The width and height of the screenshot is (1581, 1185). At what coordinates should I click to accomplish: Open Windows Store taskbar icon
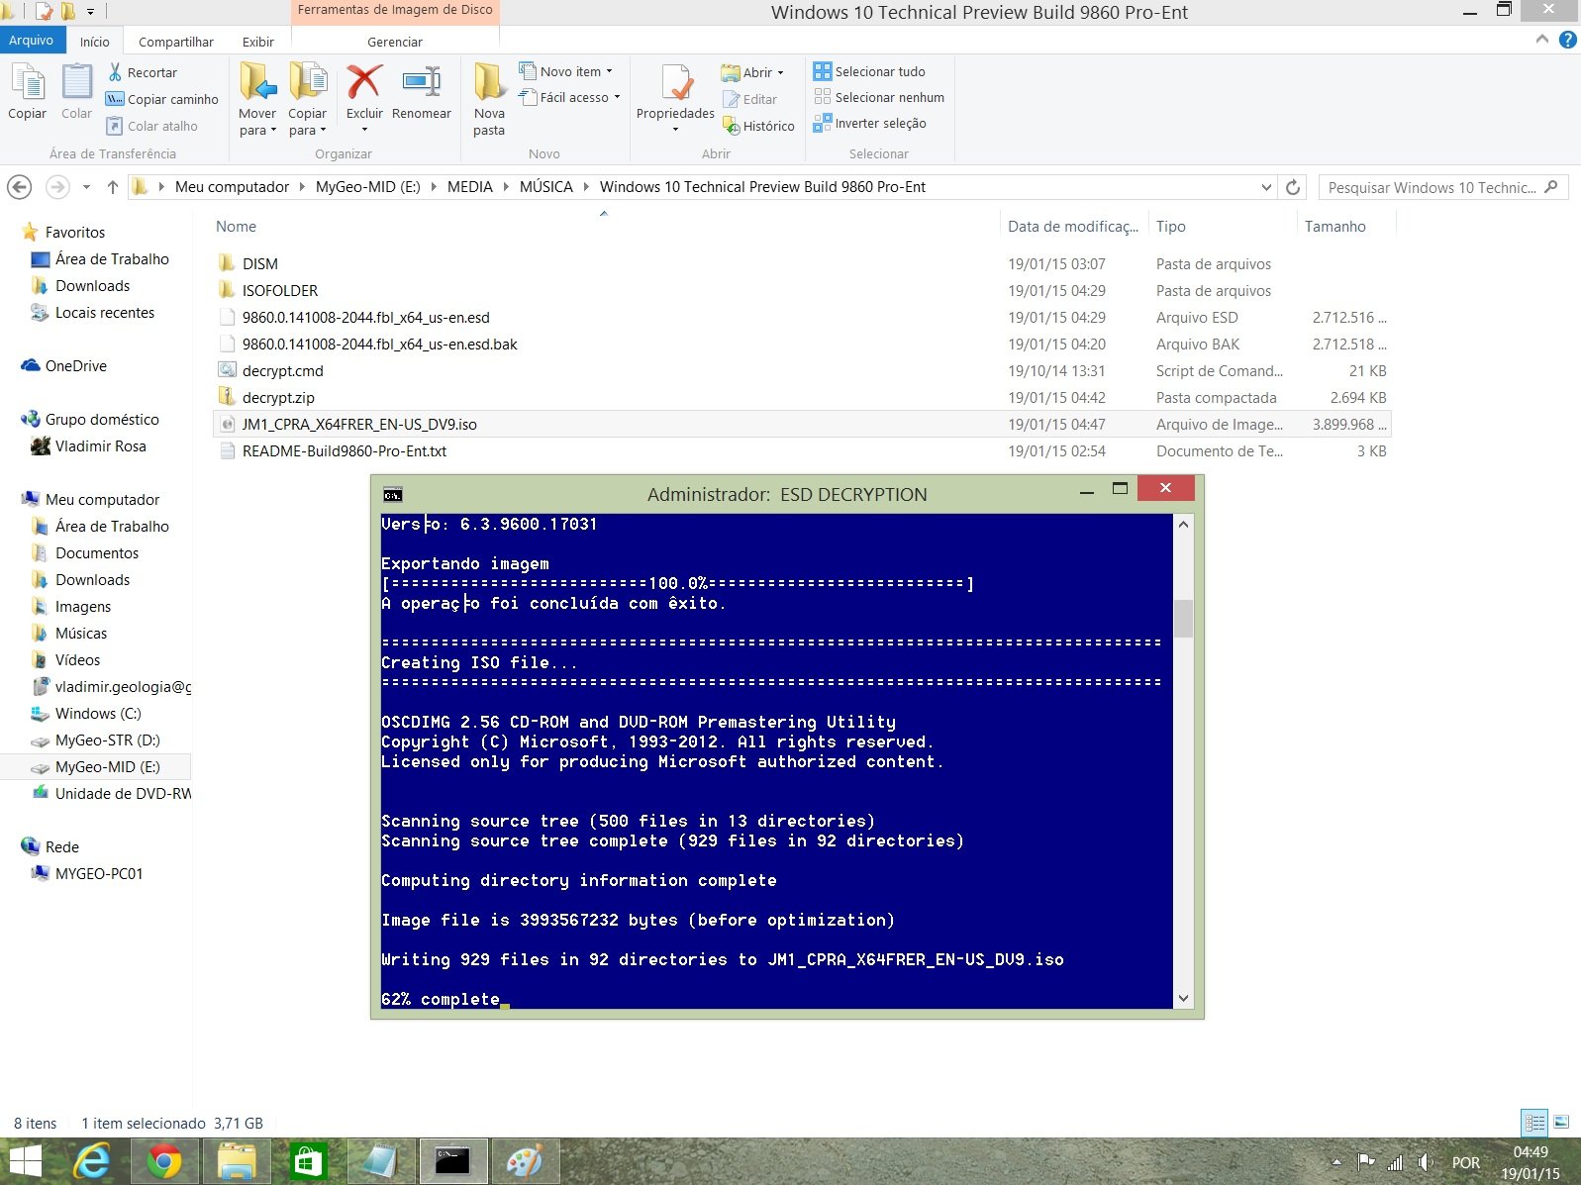tap(308, 1161)
